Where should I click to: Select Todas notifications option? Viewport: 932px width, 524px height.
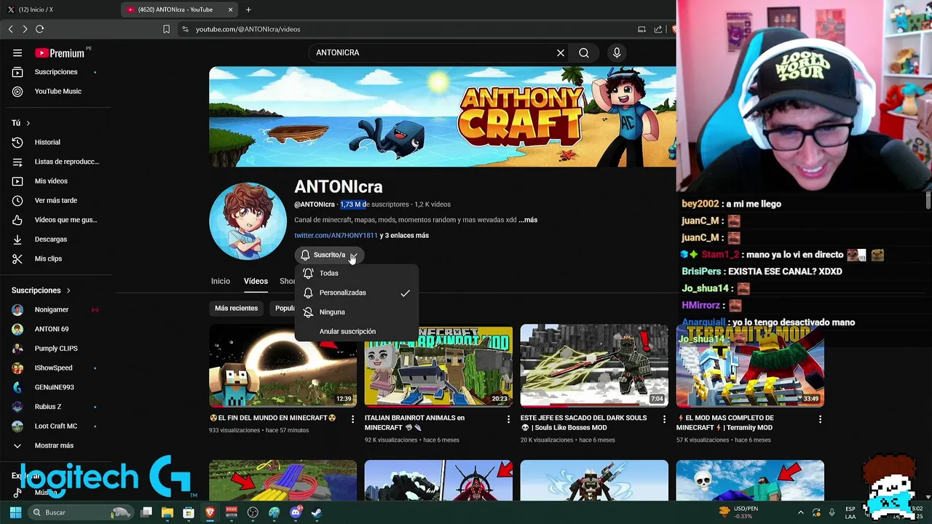(357, 273)
